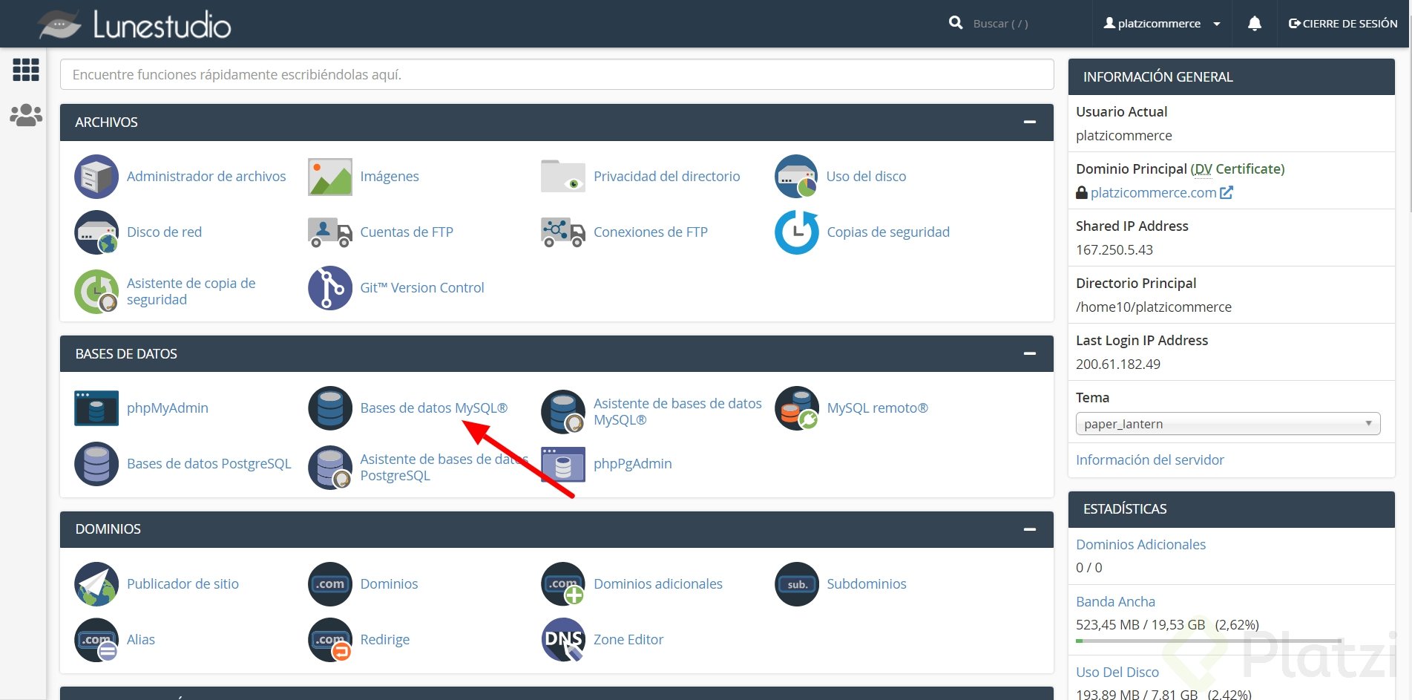Open Bases de datos PostgreSQL icon
This screenshot has height=700, width=1412.
[96, 464]
